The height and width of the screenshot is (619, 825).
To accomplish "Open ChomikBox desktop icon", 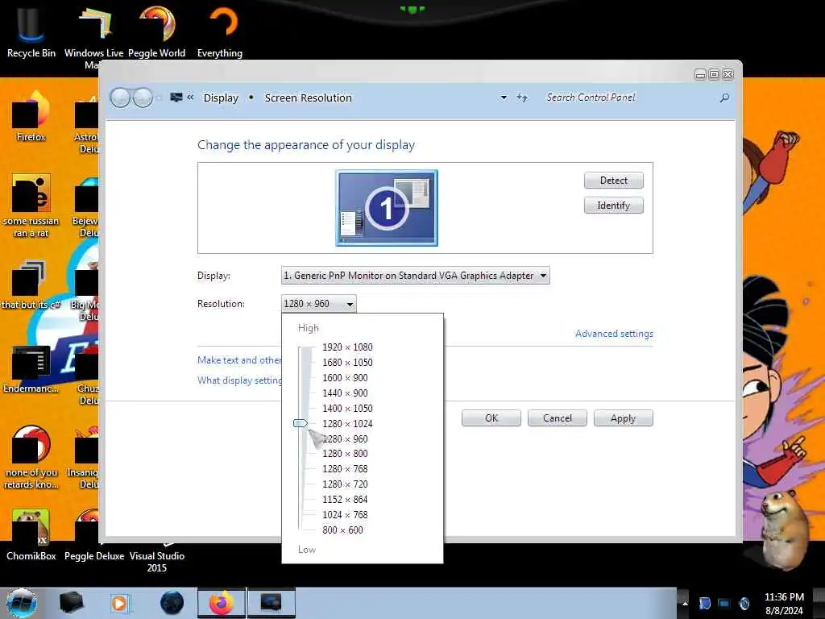I will pos(31,535).
